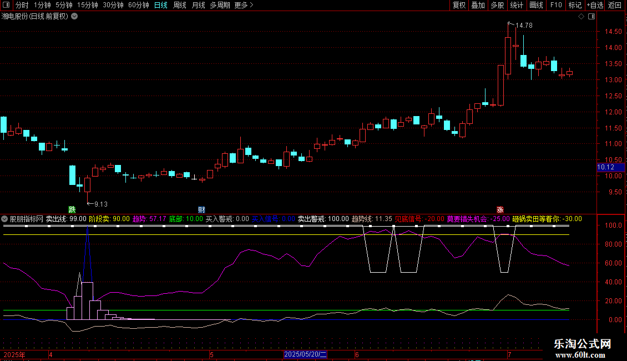Select the 5分钟 period tab
Viewport: 627px width, 361px height.
[64, 5]
